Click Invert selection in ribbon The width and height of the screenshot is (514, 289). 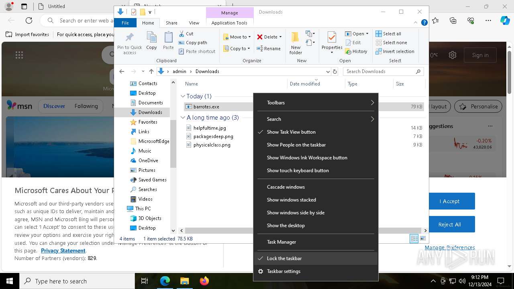pos(395,51)
